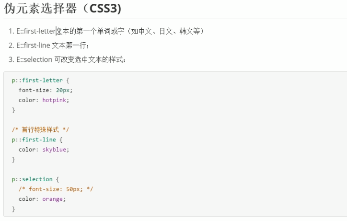Click list number 2 marker

click(x=12, y=46)
